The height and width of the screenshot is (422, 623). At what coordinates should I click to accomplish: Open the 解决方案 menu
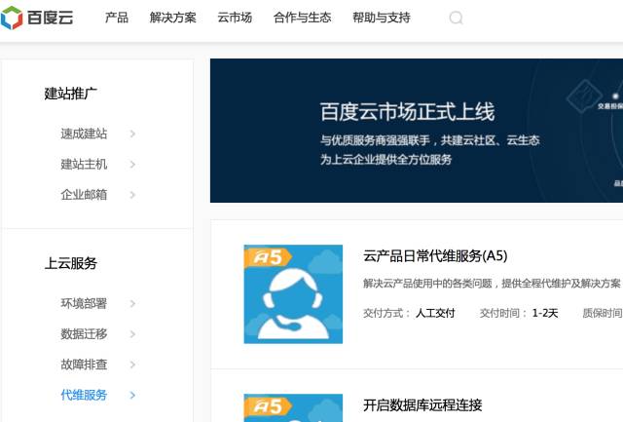tap(173, 18)
